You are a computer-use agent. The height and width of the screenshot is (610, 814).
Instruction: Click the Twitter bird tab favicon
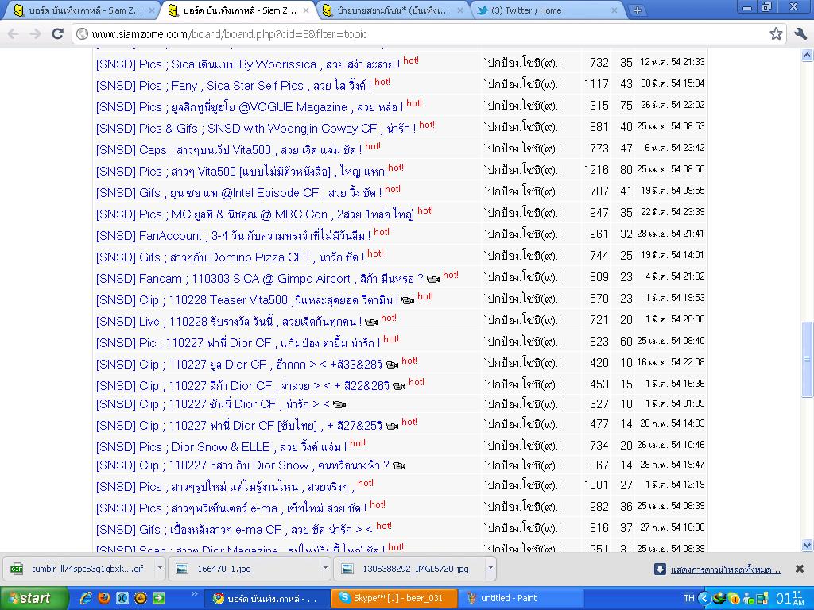point(483,10)
